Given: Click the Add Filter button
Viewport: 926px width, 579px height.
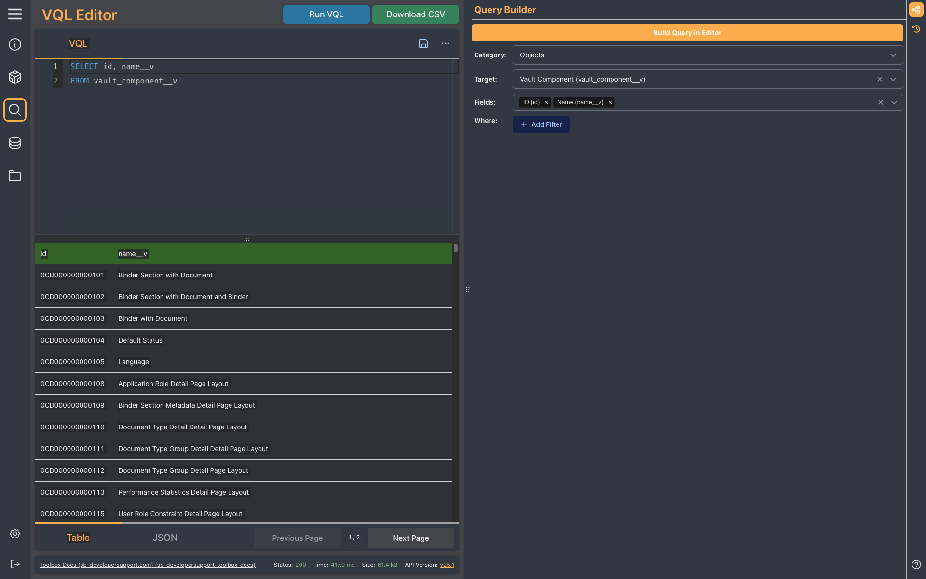Looking at the screenshot, I should point(541,124).
